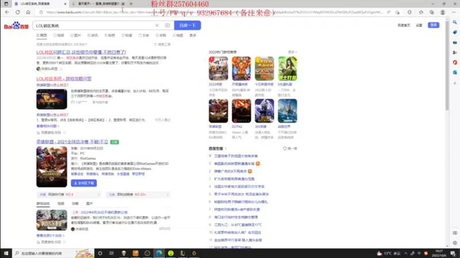Open the 搜索工具 filter
460x258 pixels.
pos(162,45)
